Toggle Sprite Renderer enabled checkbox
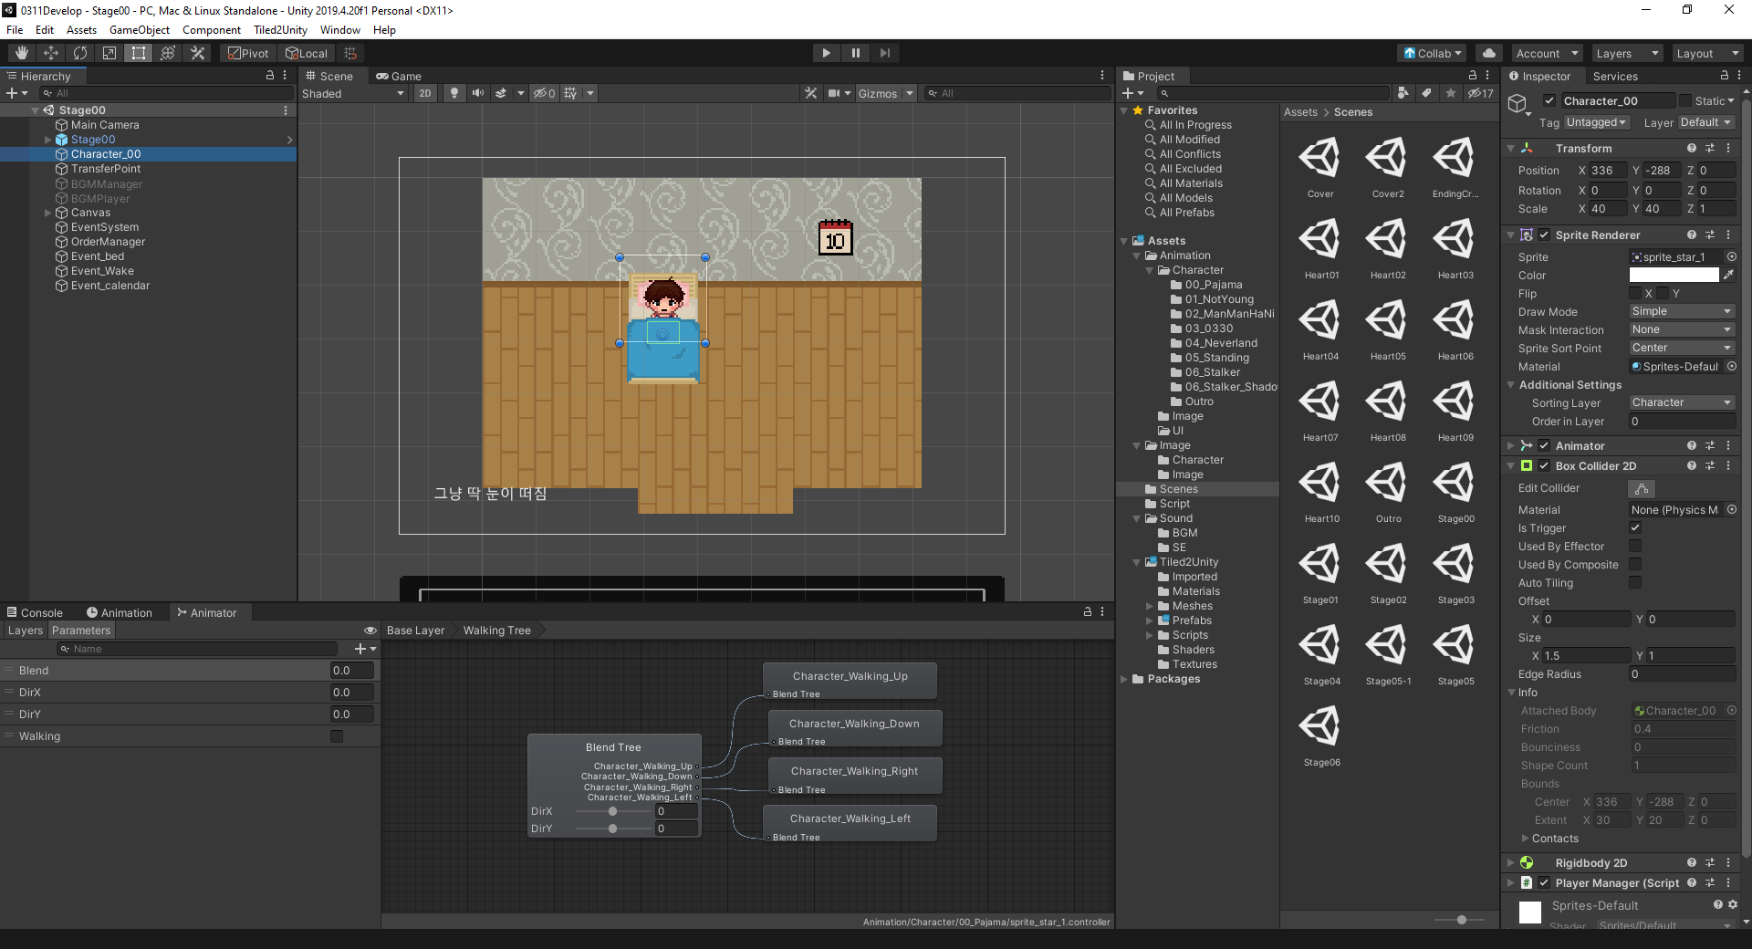 coord(1544,235)
